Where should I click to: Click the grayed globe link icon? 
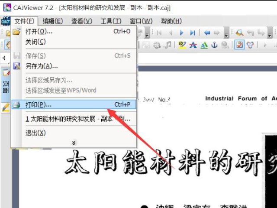tap(225, 45)
